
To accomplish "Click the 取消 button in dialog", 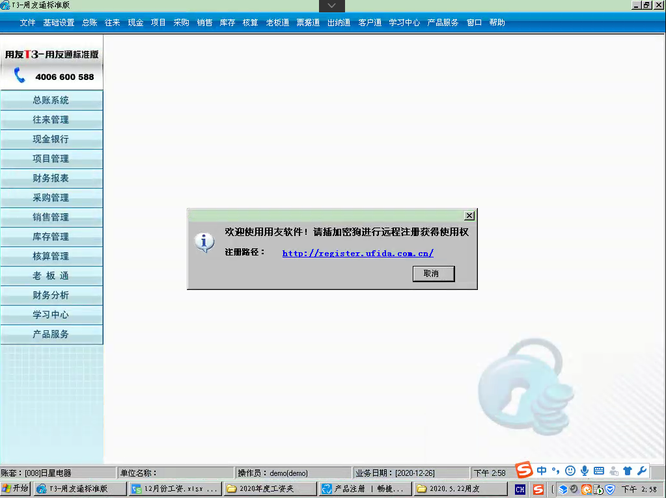I will pyautogui.click(x=434, y=274).
